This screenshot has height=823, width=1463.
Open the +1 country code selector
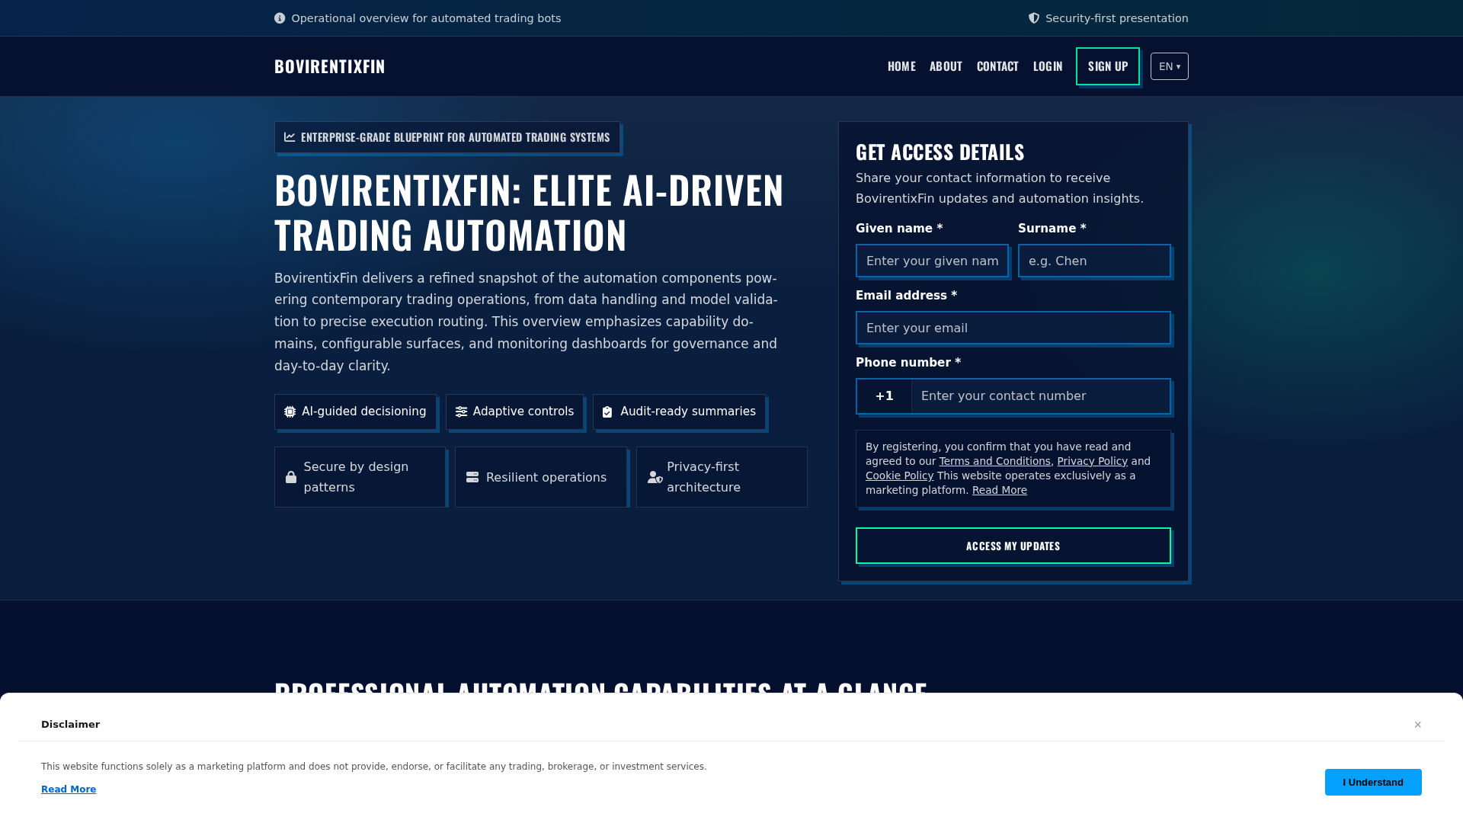pos(884,396)
